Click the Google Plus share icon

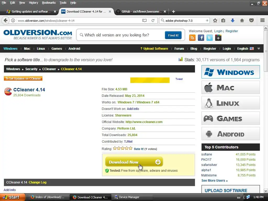(x=218, y=38)
